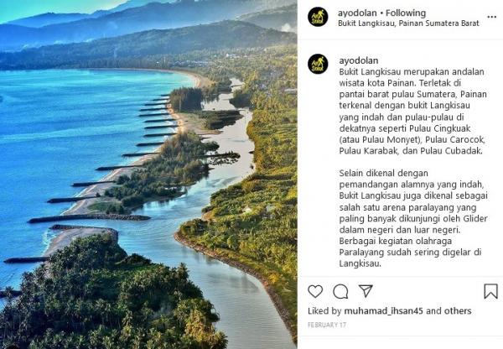This screenshot has width=503, height=349.
Task: Save post with the bookmark icon
Action: pyautogui.click(x=490, y=291)
